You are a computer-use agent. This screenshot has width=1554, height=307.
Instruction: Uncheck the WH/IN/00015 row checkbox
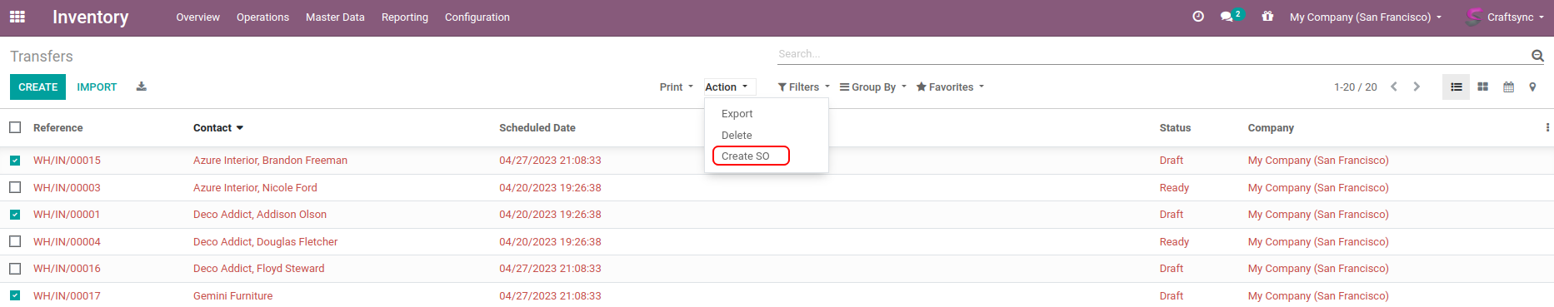(x=15, y=161)
